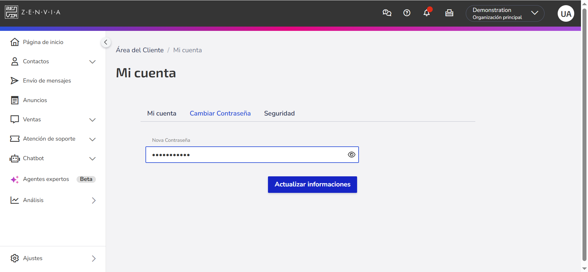Expand the Chatbot submenu chevron
This screenshot has width=588, height=272.
(92, 159)
